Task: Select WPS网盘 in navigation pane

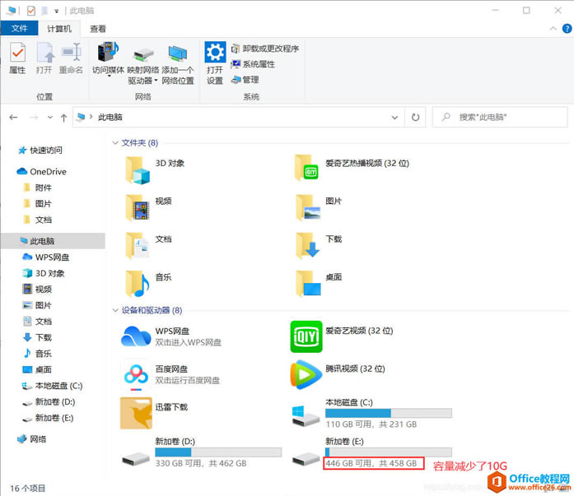Action: click(x=46, y=257)
